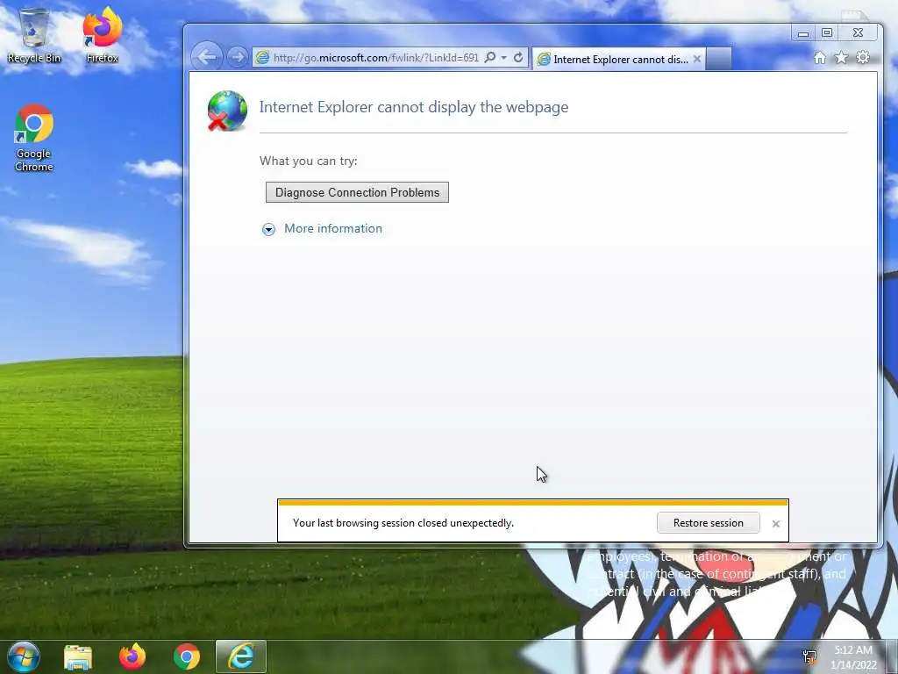Click the network tray icon

[809, 656]
